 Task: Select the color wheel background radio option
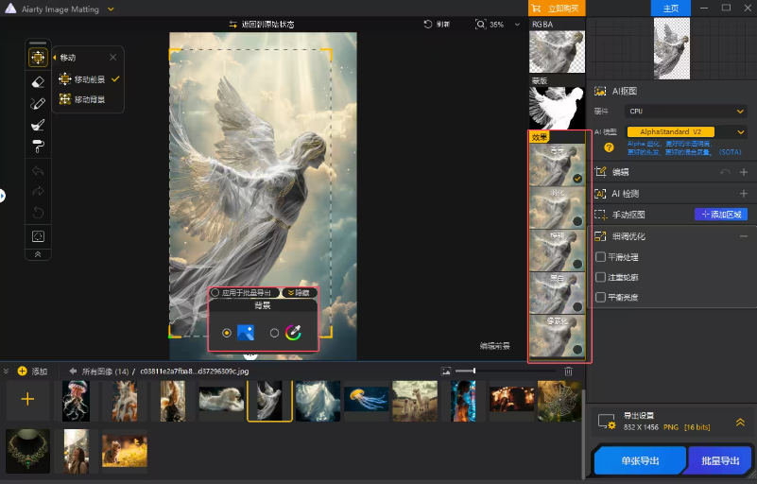coord(275,333)
